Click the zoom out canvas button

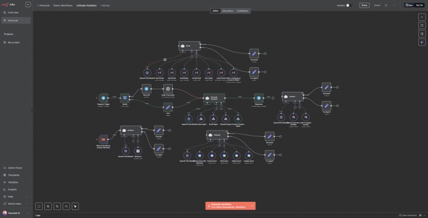(57, 206)
